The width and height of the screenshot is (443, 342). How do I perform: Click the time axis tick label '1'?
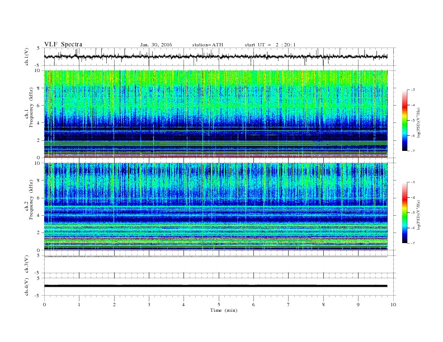coord(79,305)
